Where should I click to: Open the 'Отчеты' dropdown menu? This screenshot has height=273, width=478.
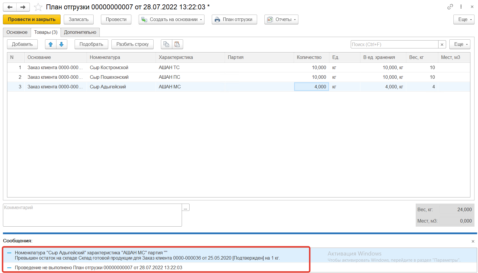pyautogui.click(x=281, y=20)
